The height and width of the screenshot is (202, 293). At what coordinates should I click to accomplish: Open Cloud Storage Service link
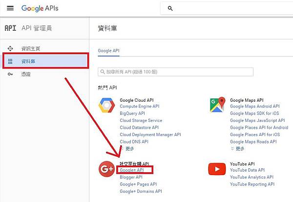click(x=141, y=120)
